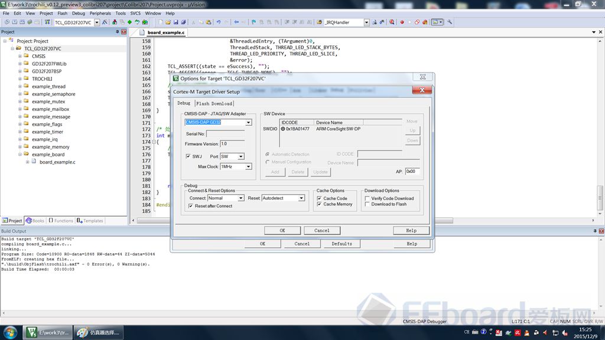The image size is (605, 340).
Task: Toggle the SWJ checkbox
Action: [188, 156]
